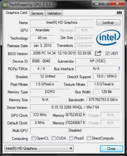Viewport: 127px width, 156px height.
Task: Click the camera screenshot icon
Action: pos(119,13)
